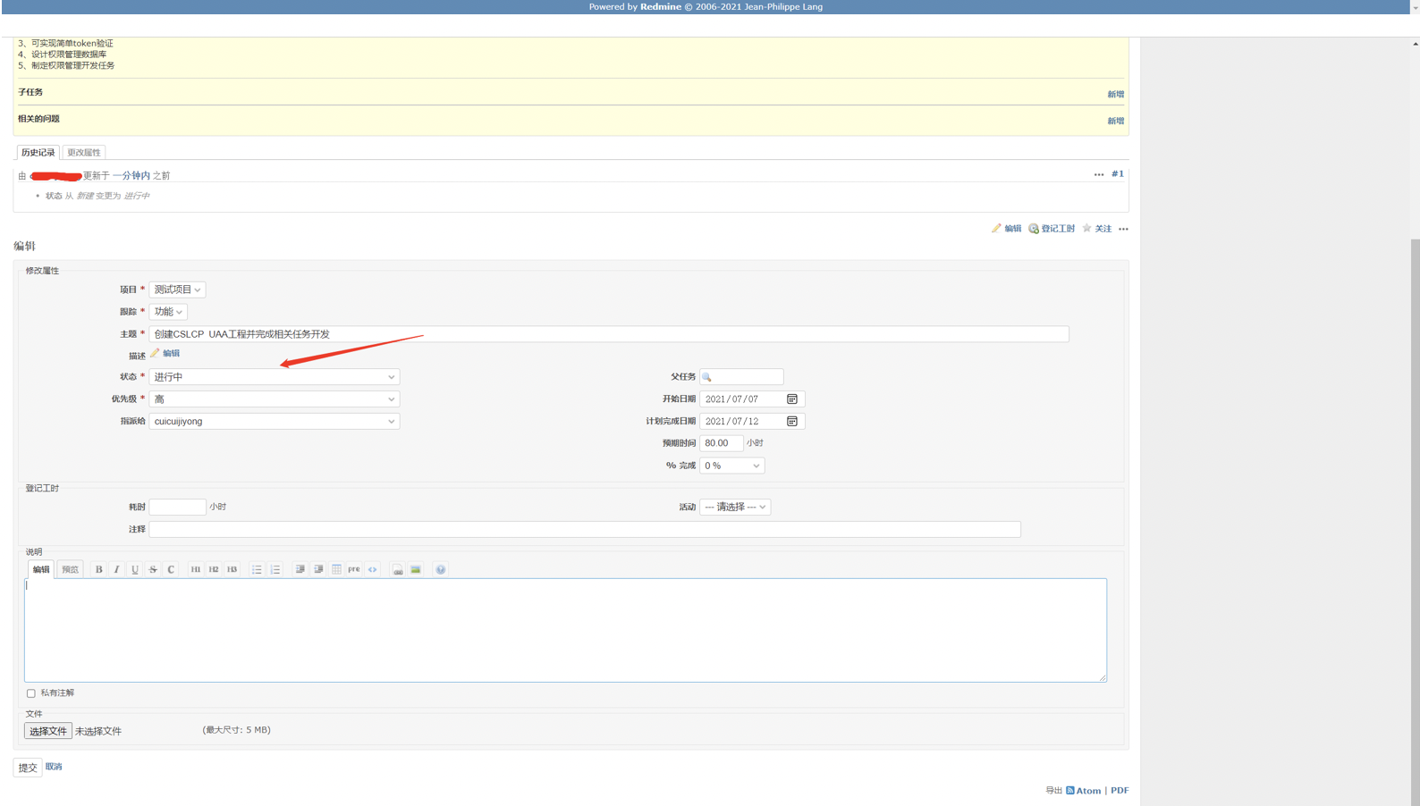Image resolution: width=1420 pixels, height=806 pixels.
Task: Focus the 主题 subject input field
Action: (x=609, y=334)
